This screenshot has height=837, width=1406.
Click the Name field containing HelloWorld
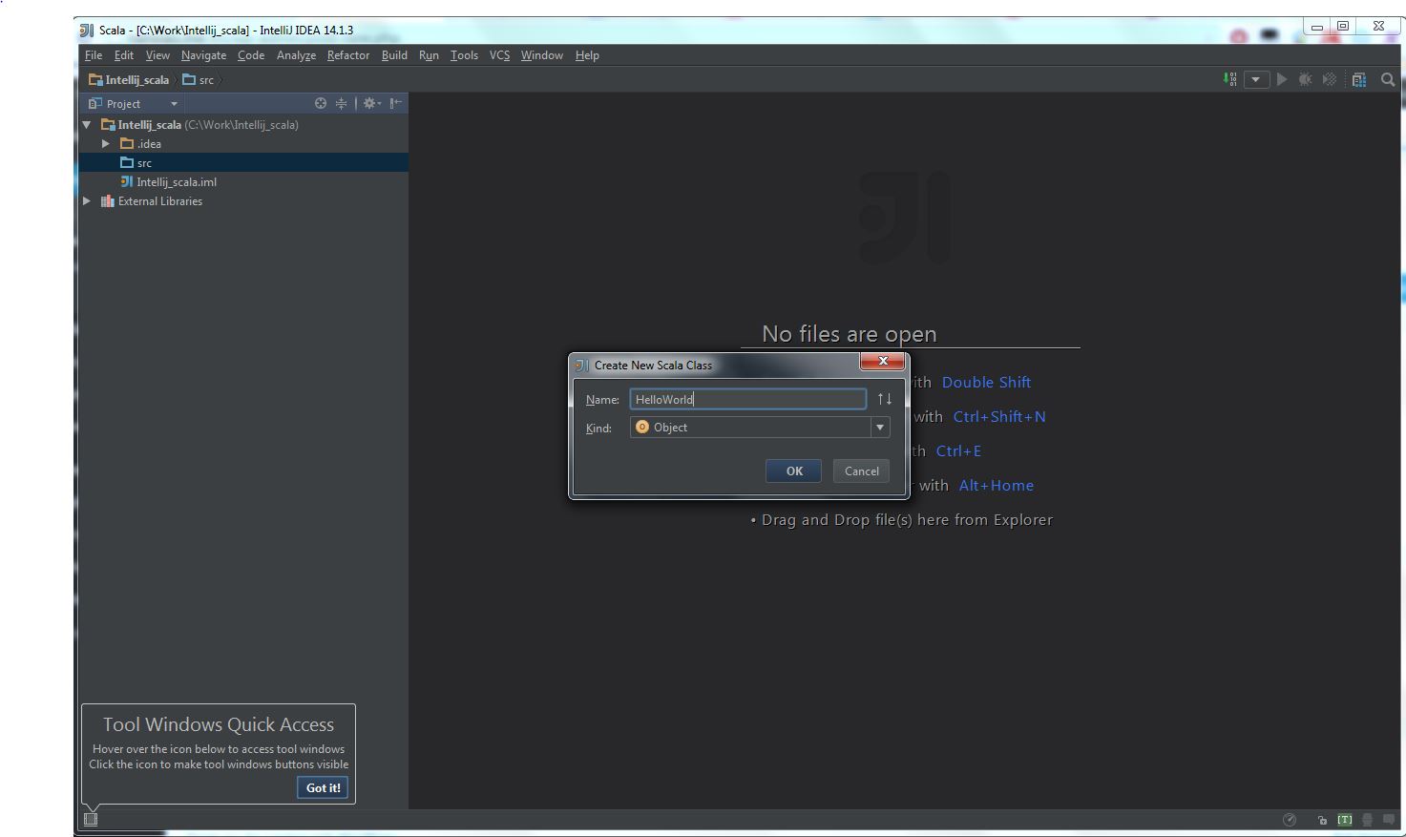pyautogui.click(x=748, y=399)
